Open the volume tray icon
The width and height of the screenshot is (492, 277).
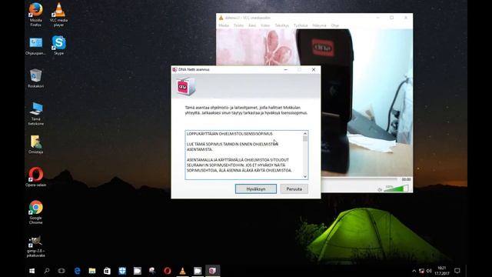click(429, 271)
